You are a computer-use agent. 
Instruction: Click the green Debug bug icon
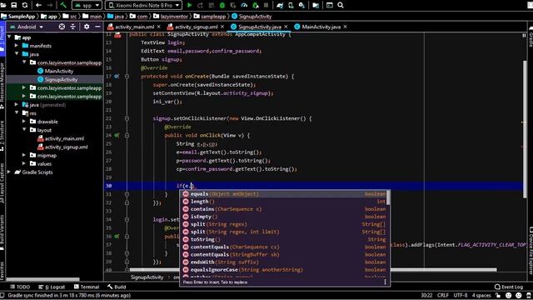click(222, 5)
